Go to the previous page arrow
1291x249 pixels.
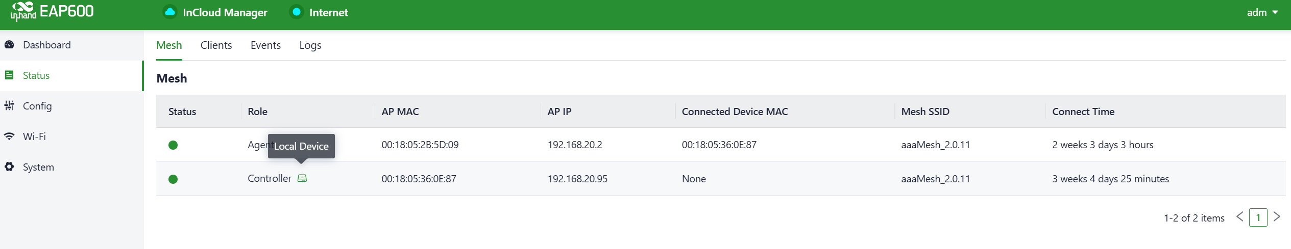coord(1239,217)
